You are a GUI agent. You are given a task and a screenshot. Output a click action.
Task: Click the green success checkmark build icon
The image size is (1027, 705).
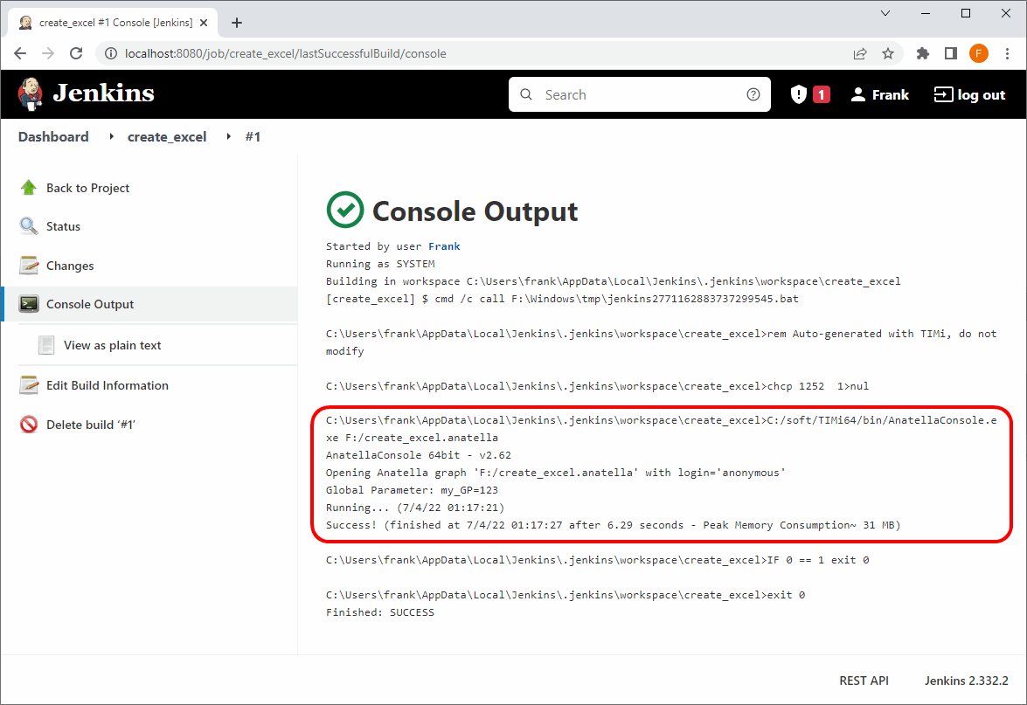click(345, 211)
